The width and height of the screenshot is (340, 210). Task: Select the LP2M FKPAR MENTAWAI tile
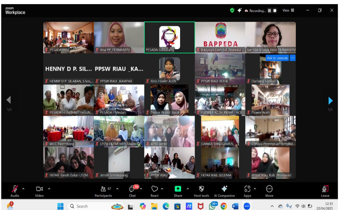(119, 132)
